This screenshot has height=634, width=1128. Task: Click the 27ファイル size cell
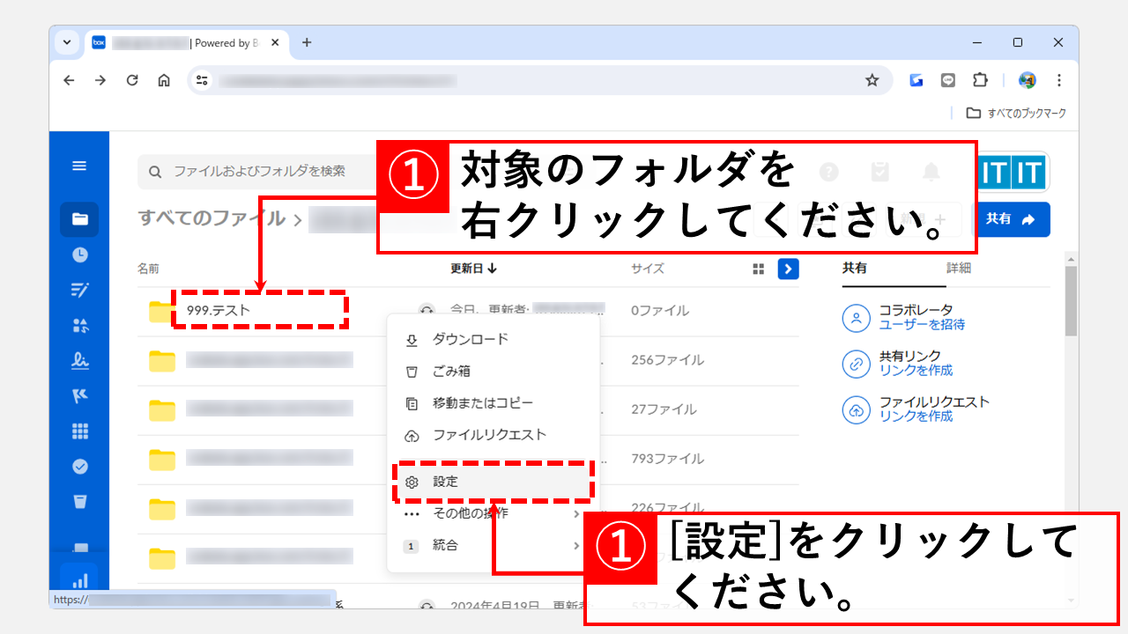pos(664,409)
